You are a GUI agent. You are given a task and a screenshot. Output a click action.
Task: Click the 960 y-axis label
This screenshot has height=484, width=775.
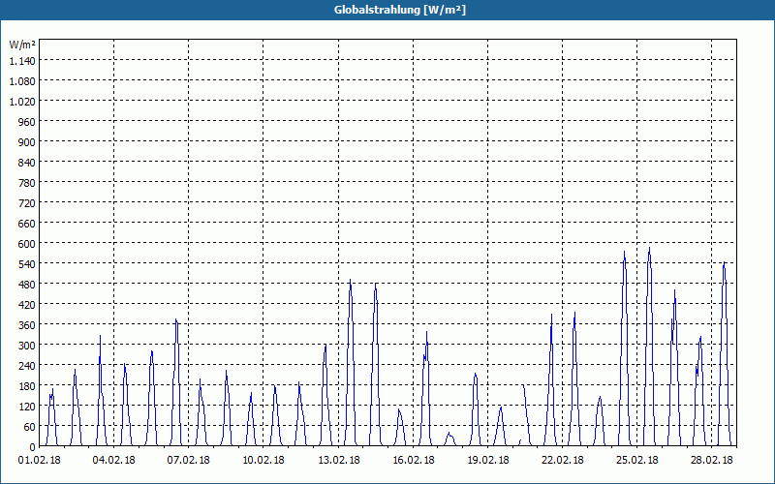[27, 122]
